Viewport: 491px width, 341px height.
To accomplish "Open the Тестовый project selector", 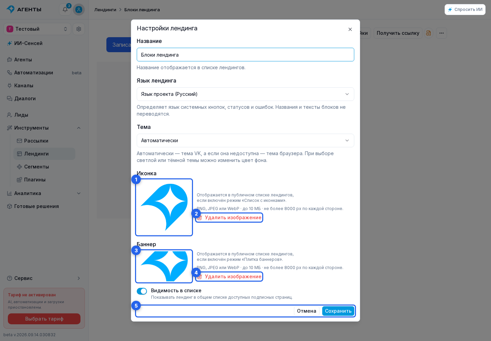I will pos(38,29).
